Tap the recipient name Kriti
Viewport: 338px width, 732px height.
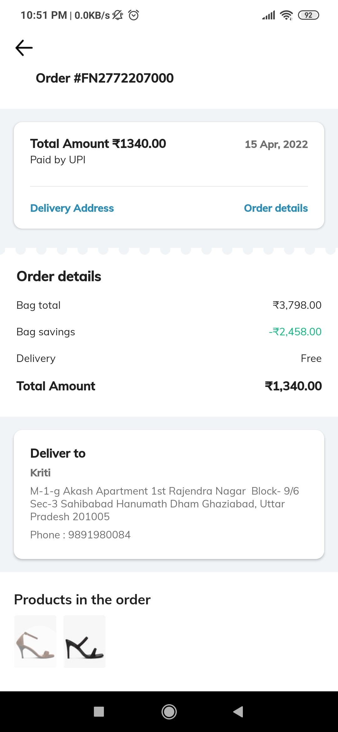point(40,473)
